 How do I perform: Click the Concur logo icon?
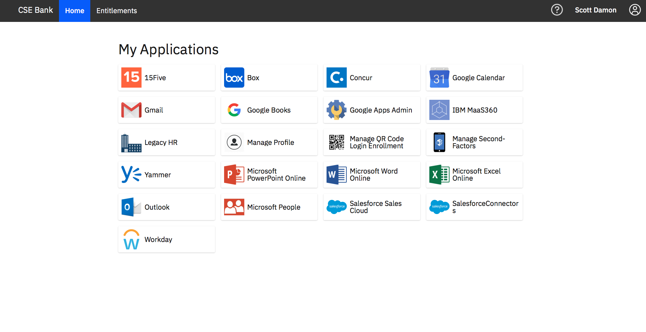coord(337,78)
